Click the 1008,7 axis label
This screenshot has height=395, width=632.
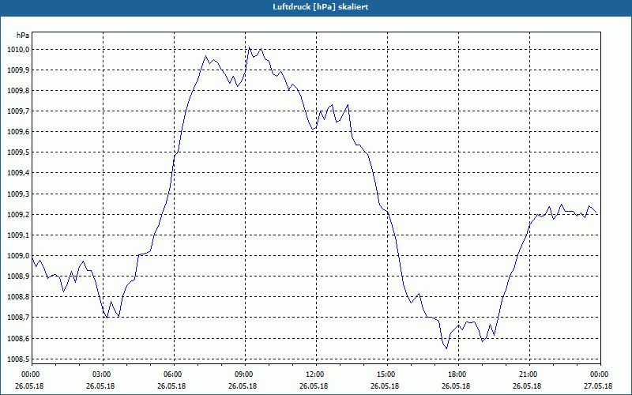18,318
